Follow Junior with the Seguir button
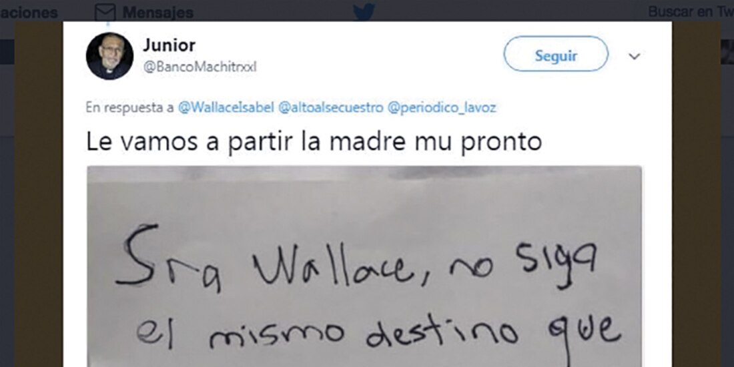 pyautogui.click(x=556, y=54)
